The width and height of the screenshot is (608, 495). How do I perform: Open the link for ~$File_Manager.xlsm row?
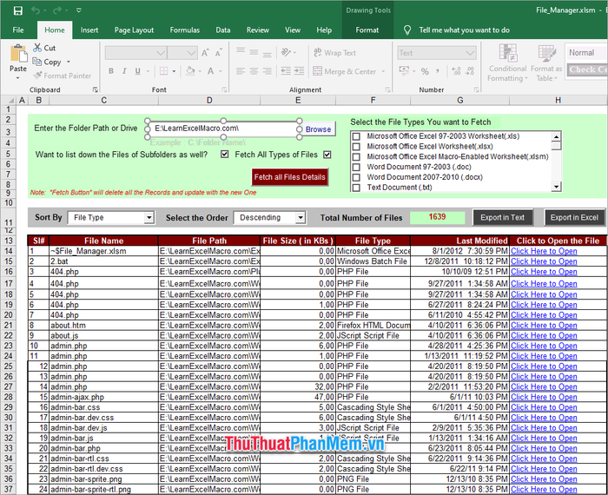tap(544, 251)
